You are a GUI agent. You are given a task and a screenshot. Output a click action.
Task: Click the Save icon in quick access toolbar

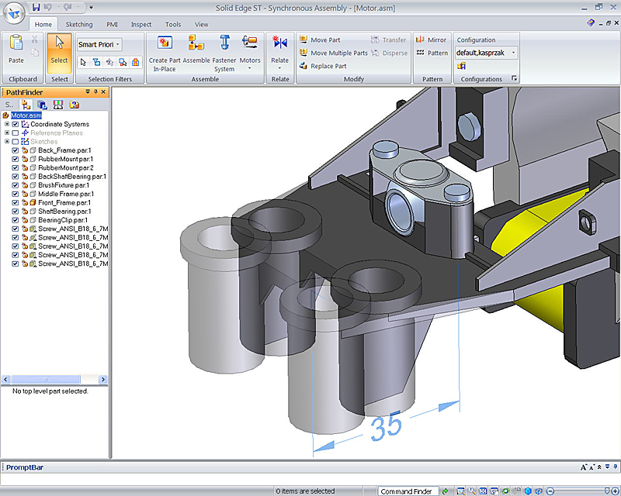(36, 8)
